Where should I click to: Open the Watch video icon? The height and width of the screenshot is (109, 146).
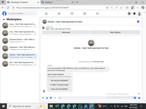coord(72,13)
